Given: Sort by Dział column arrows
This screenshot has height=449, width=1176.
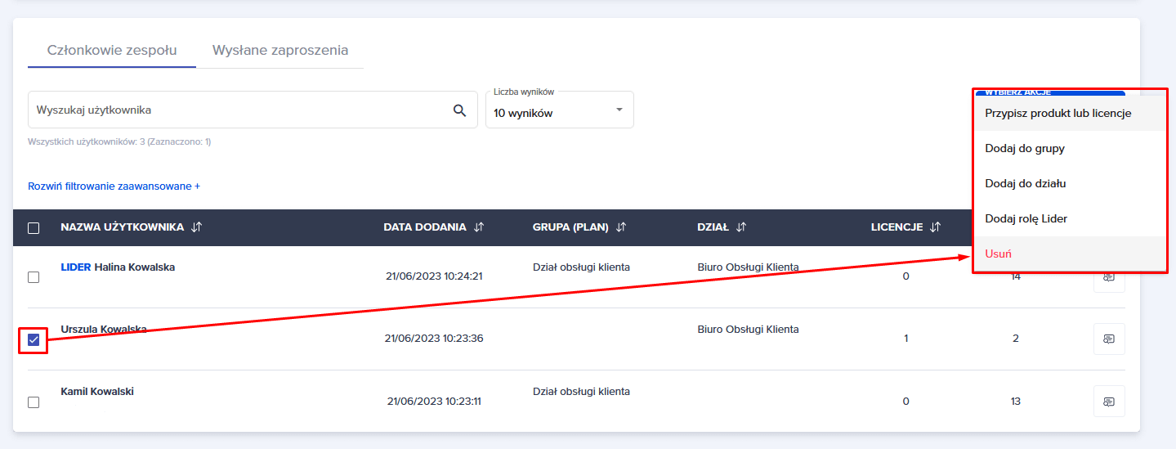Looking at the screenshot, I should pyautogui.click(x=741, y=227).
